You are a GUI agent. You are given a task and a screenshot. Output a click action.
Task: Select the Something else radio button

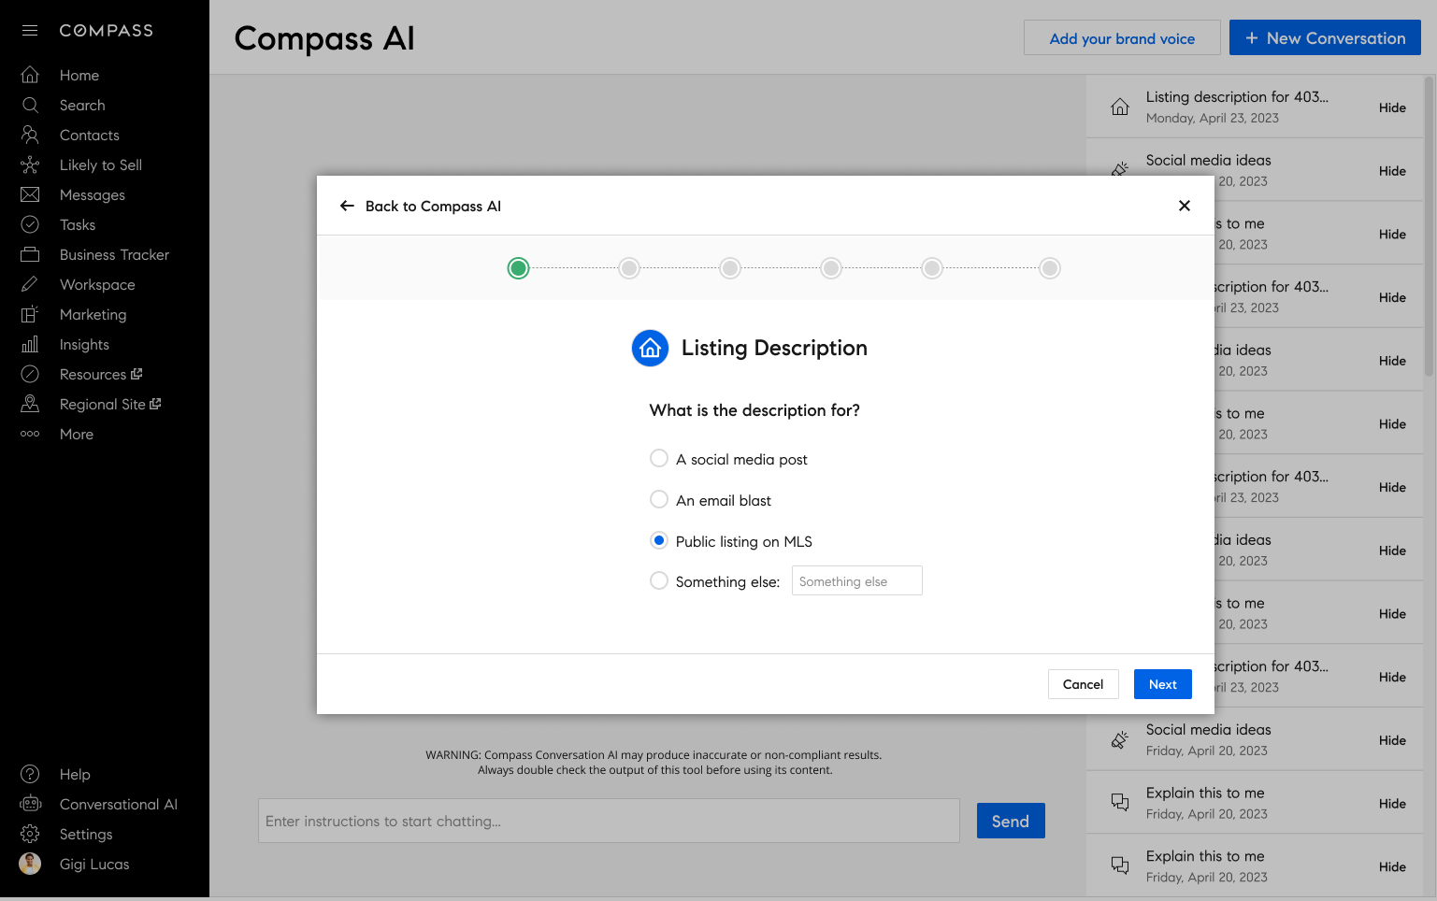tap(659, 580)
